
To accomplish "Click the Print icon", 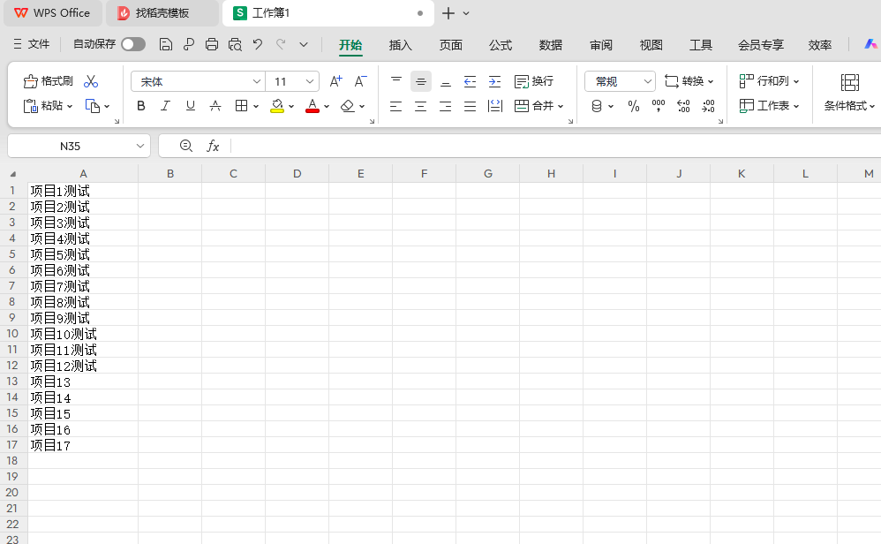I will point(211,42).
